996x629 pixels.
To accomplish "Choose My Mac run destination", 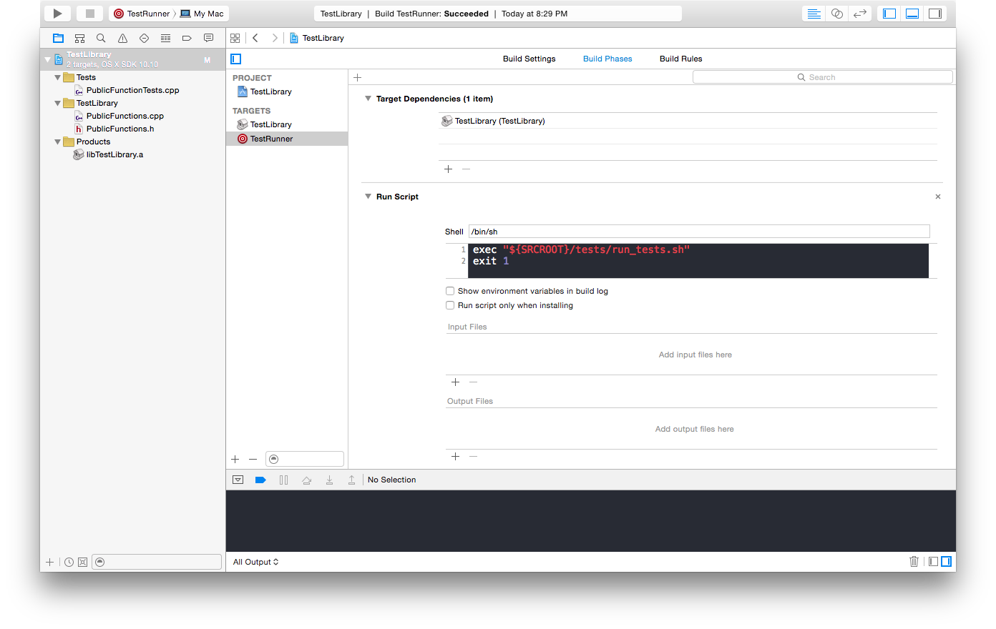I will click(x=202, y=14).
